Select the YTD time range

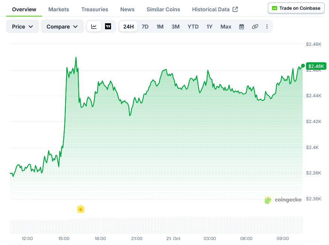click(x=193, y=27)
